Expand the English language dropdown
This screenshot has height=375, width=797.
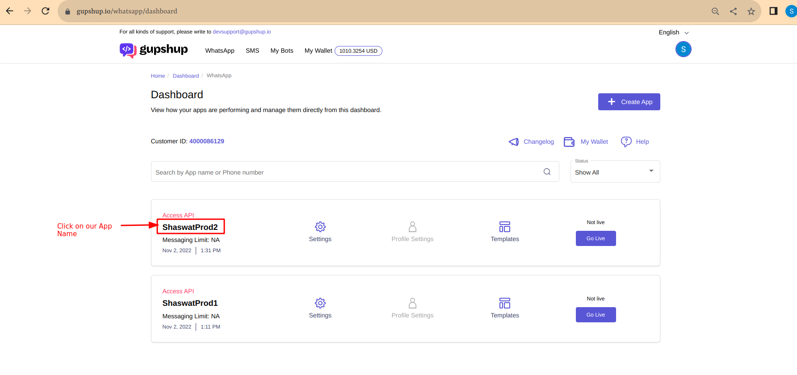click(x=674, y=32)
